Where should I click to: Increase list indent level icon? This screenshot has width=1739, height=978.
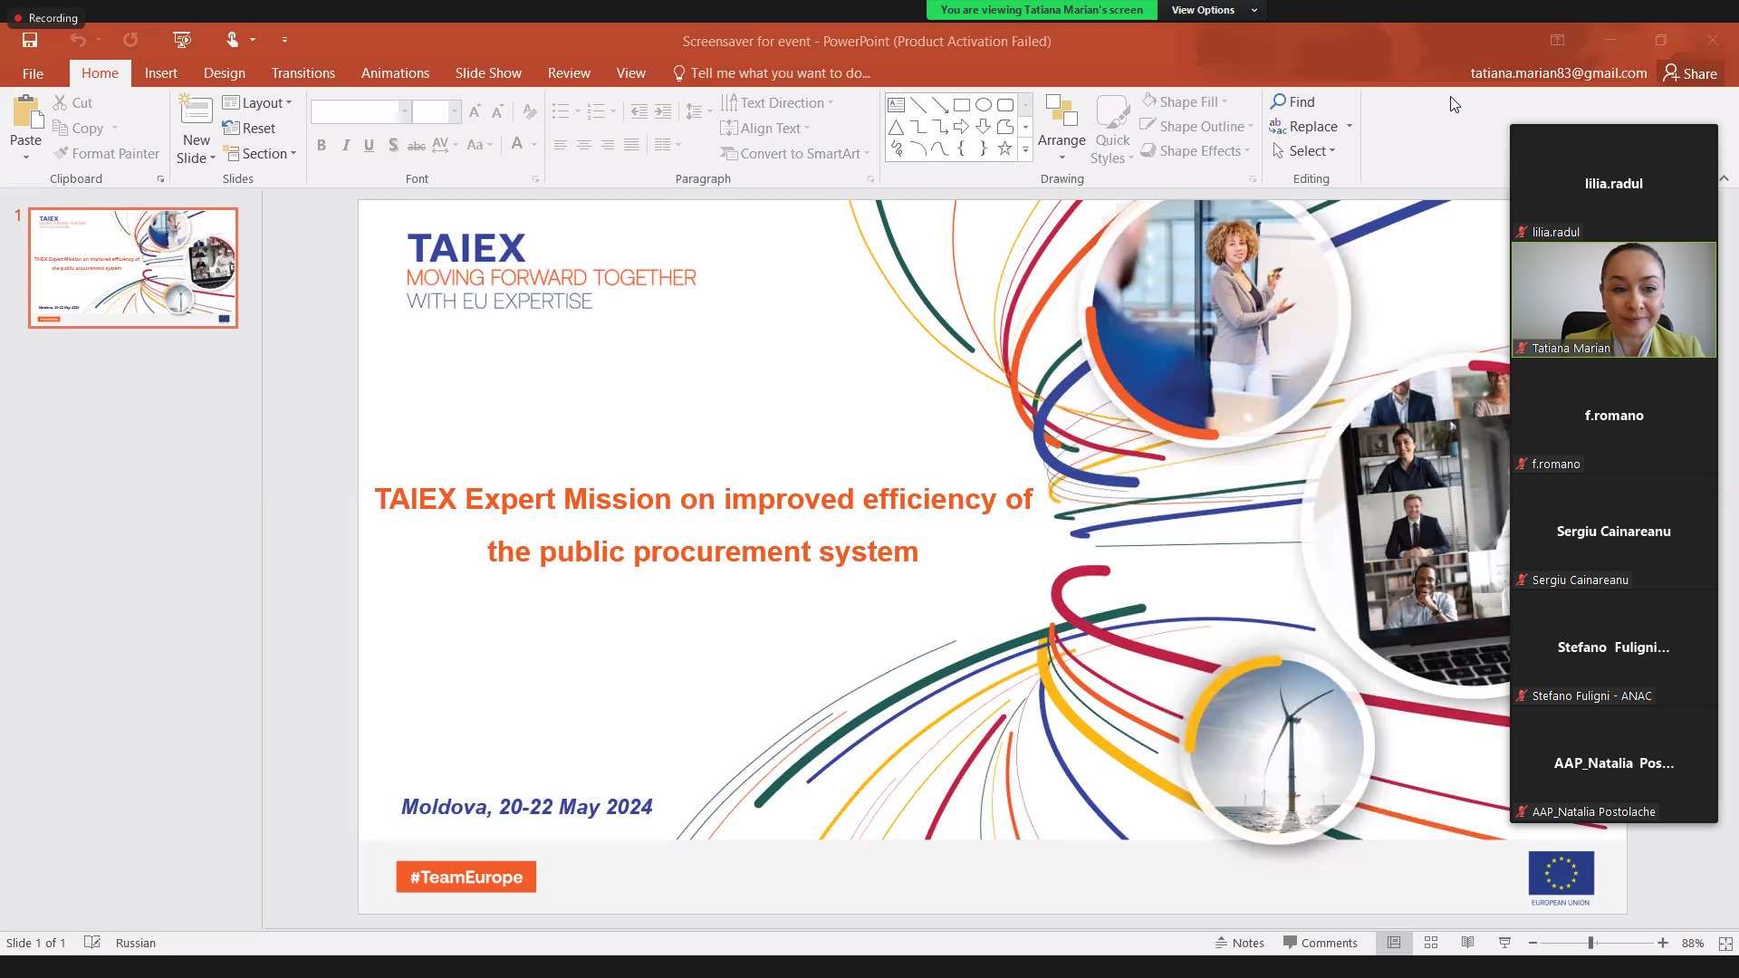[663, 111]
